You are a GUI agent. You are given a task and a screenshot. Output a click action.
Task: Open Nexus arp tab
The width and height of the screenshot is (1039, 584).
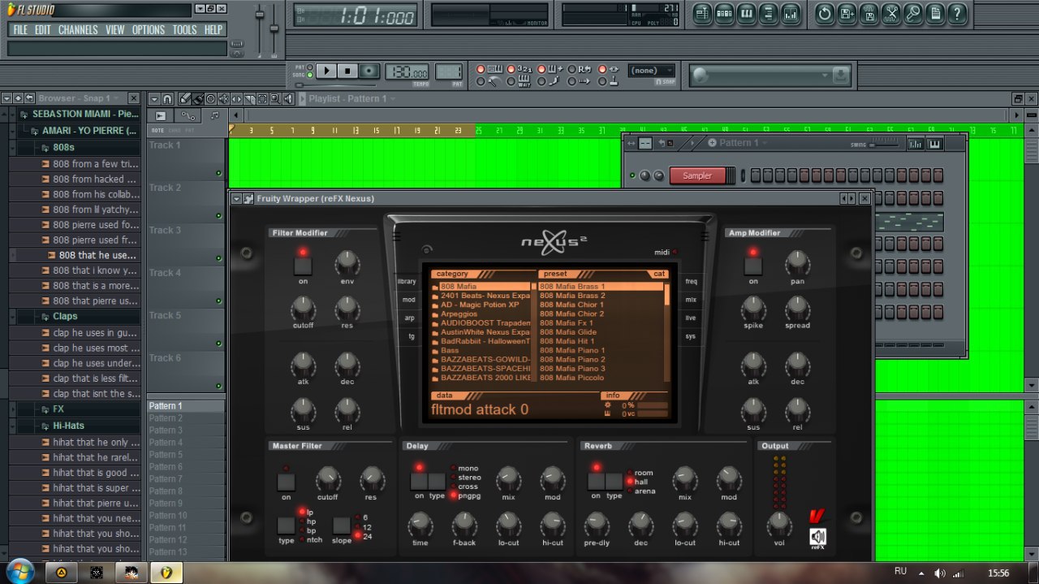(410, 318)
